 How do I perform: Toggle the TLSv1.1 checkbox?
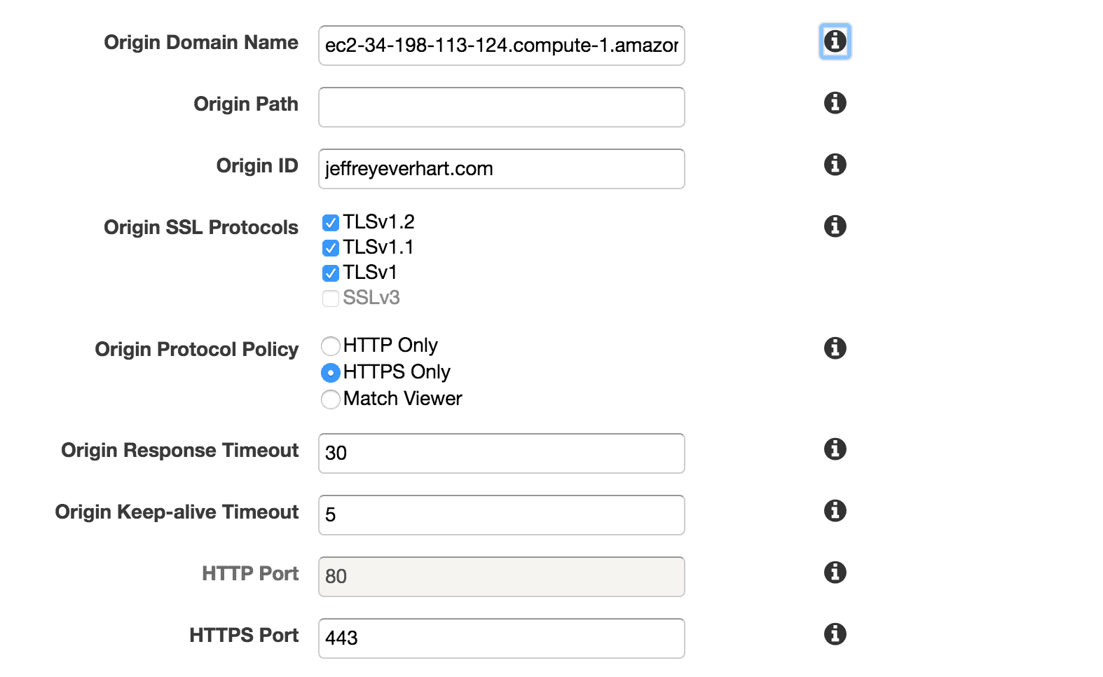coord(331,248)
